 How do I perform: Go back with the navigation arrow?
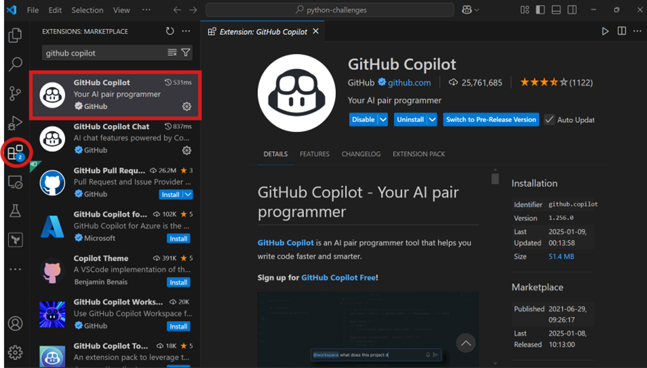pyautogui.click(x=177, y=10)
